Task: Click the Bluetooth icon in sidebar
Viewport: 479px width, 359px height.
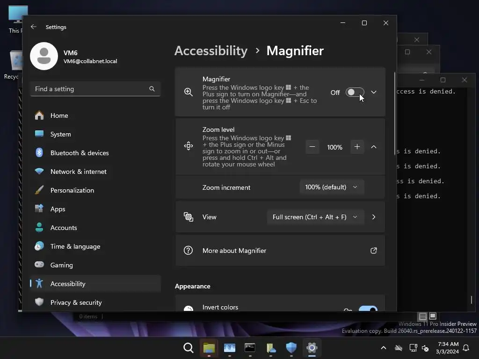Action: point(39,152)
